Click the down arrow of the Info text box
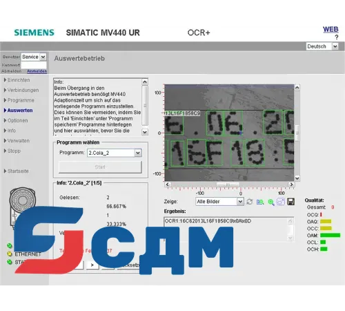The image size is (345, 311). (145, 132)
